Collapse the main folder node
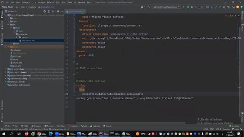This screenshot has width=244, height=137. coord(11,28)
